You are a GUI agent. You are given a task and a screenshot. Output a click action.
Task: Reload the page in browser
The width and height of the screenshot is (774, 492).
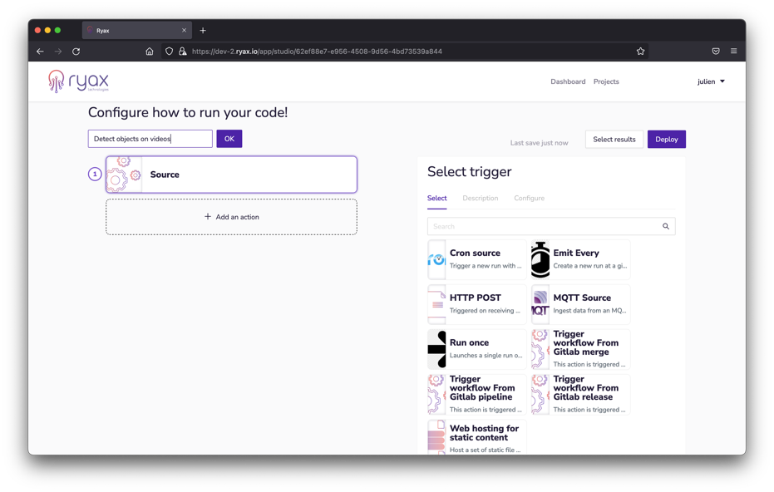(76, 52)
